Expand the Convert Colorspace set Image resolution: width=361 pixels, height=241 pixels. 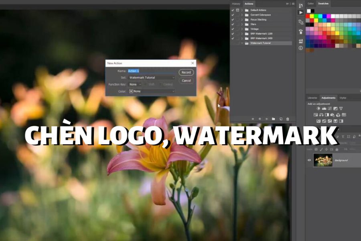[x=242, y=15]
